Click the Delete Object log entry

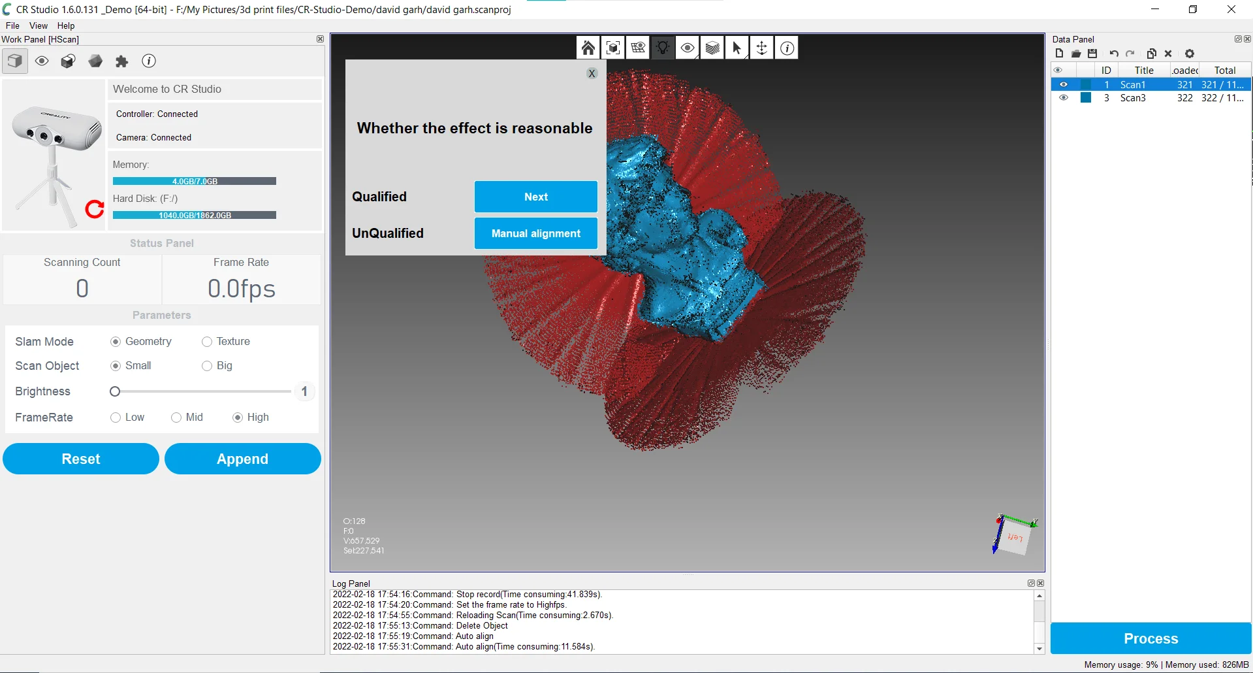tap(420, 626)
